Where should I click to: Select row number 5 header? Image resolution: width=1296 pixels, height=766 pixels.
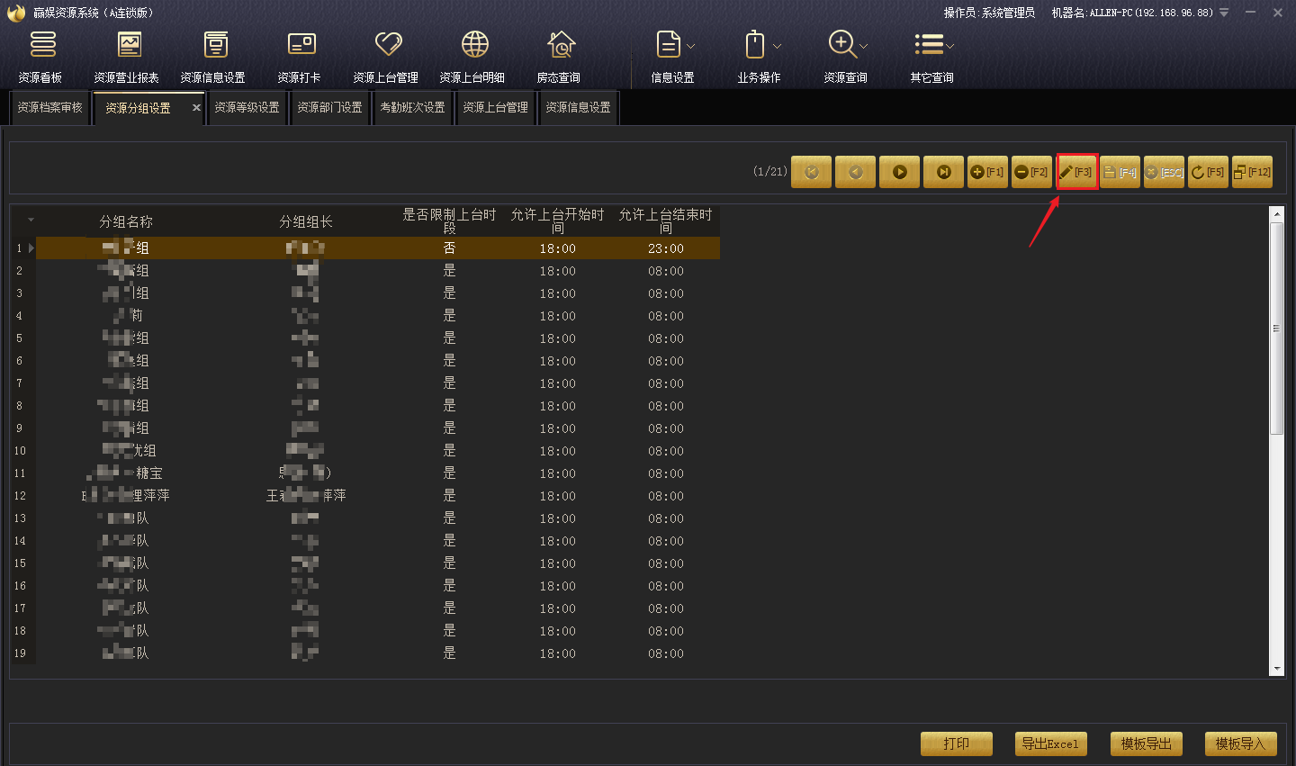click(x=19, y=338)
